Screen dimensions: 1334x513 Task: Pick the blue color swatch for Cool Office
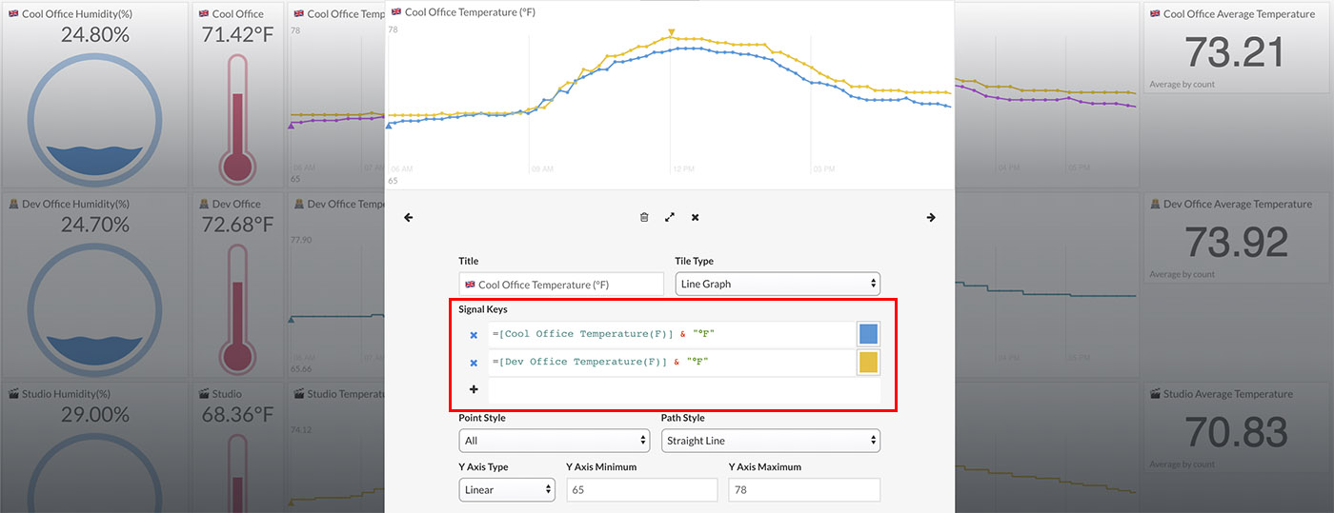pos(868,334)
